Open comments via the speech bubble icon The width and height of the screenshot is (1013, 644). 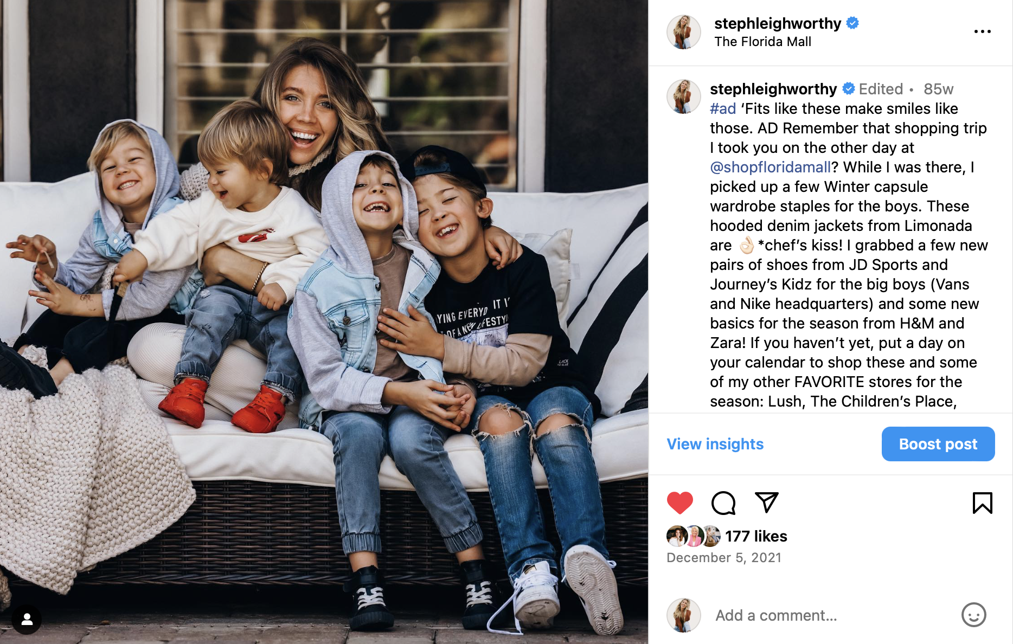click(723, 503)
